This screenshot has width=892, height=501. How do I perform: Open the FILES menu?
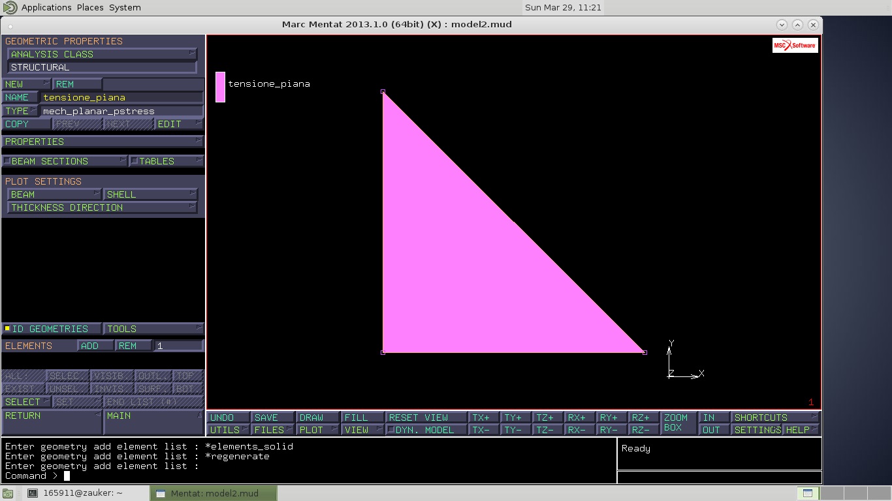point(273,430)
